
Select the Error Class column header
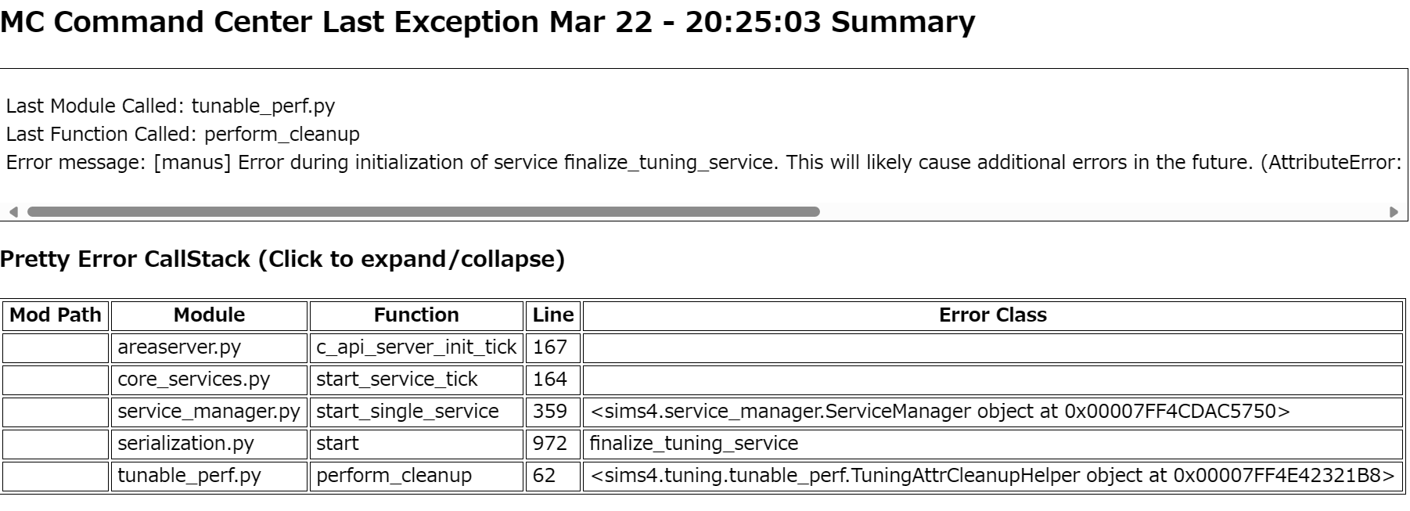[x=992, y=315]
